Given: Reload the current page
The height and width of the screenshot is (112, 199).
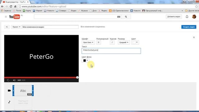Looking at the screenshot, I should 11,7.
